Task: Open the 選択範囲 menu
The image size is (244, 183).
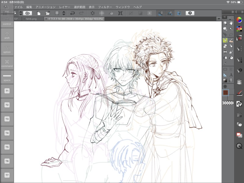Action: 80,7
